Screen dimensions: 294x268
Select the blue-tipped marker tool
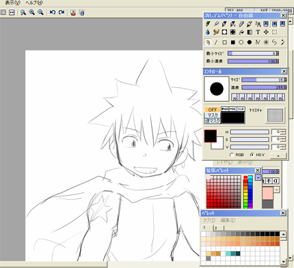224,24
